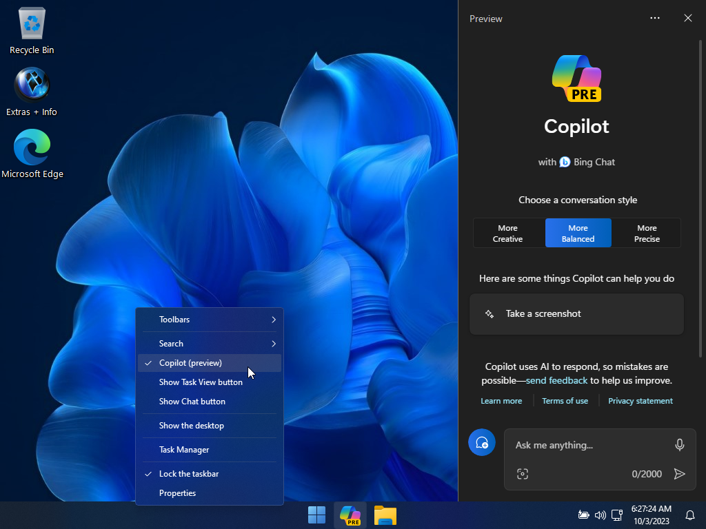The width and height of the screenshot is (706, 529).
Task: Click the Windows Start button
Action: [316, 515]
